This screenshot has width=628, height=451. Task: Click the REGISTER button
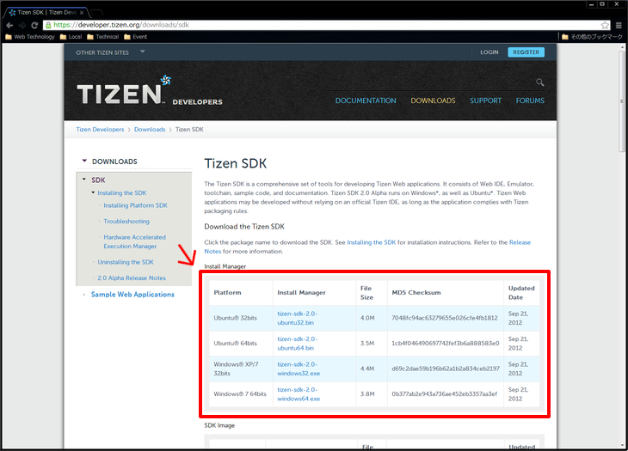pyautogui.click(x=526, y=52)
